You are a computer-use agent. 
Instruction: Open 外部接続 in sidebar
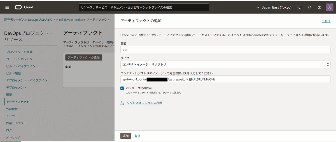pos(12,109)
